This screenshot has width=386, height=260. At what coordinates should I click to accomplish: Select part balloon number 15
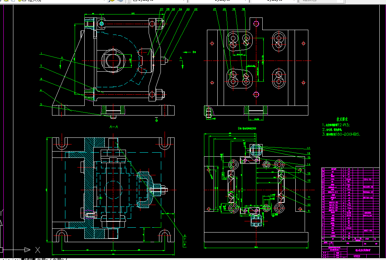[309, 157]
